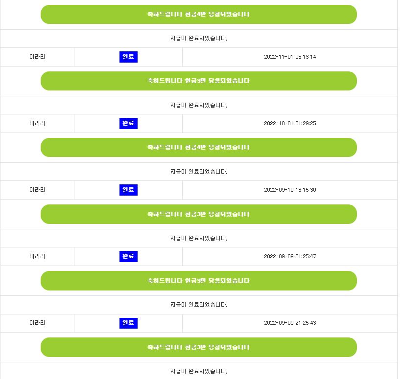Click the timestamp 2022-09-09 21:25:43
The height and width of the screenshot is (379, 402).
click(290, 323)
